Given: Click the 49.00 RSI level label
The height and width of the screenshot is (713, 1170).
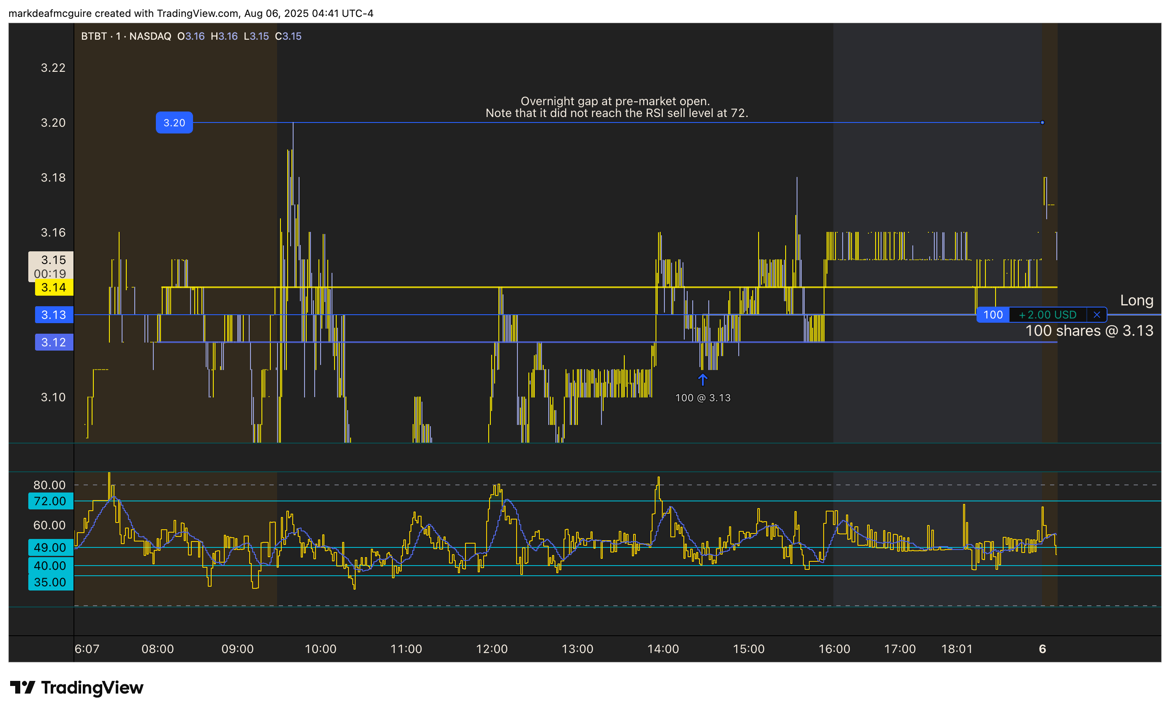Looking at the screenshot, I should click(x=50, y=548).
